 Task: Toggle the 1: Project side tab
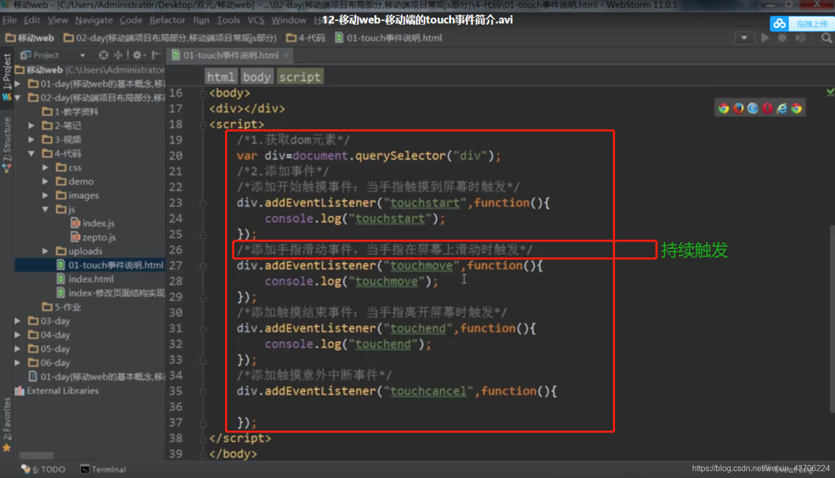click(7, 72)
